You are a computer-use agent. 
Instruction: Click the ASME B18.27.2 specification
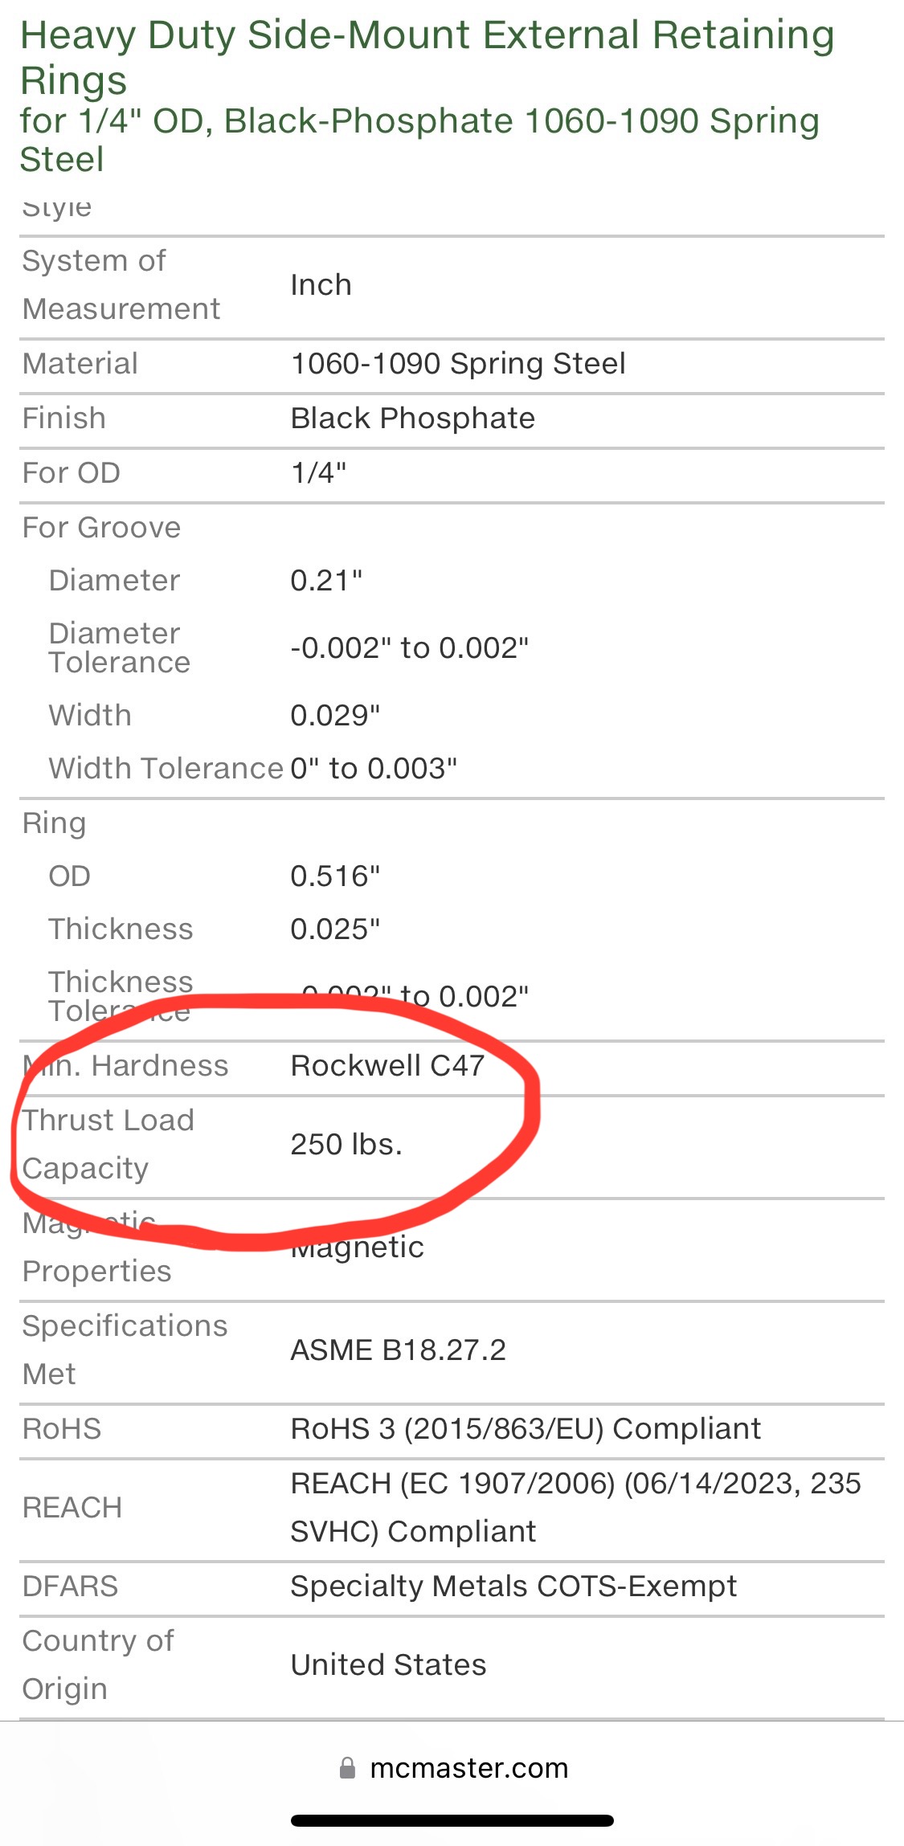398,1350
